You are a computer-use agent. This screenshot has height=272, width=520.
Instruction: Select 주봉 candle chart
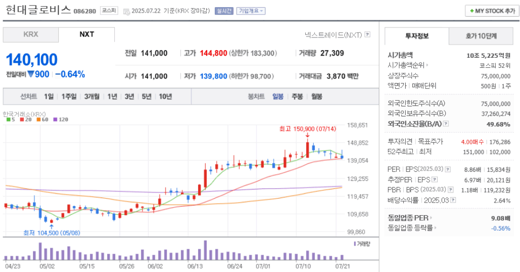point(297,97)
